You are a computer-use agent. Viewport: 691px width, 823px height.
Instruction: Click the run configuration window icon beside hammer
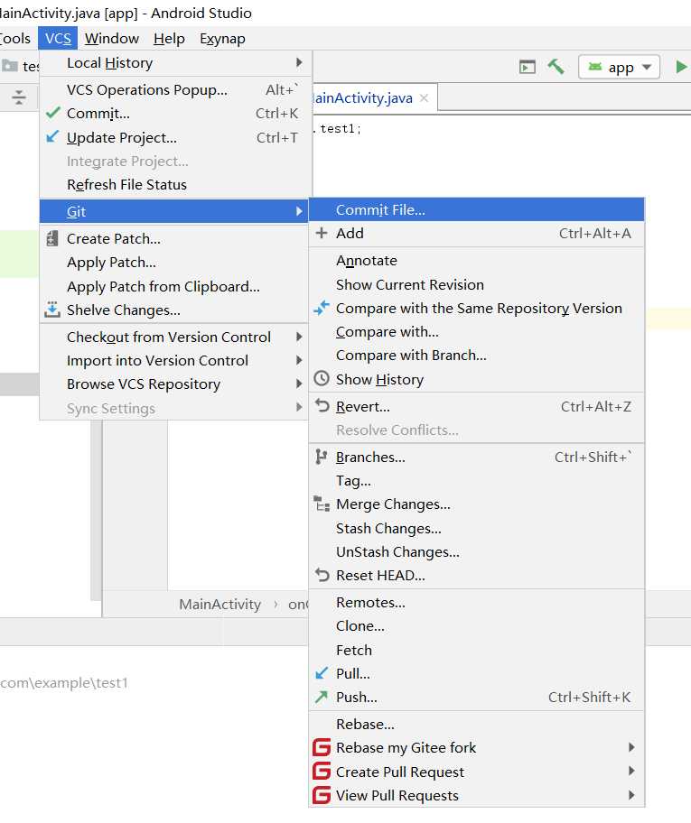(x=527, y=67)
